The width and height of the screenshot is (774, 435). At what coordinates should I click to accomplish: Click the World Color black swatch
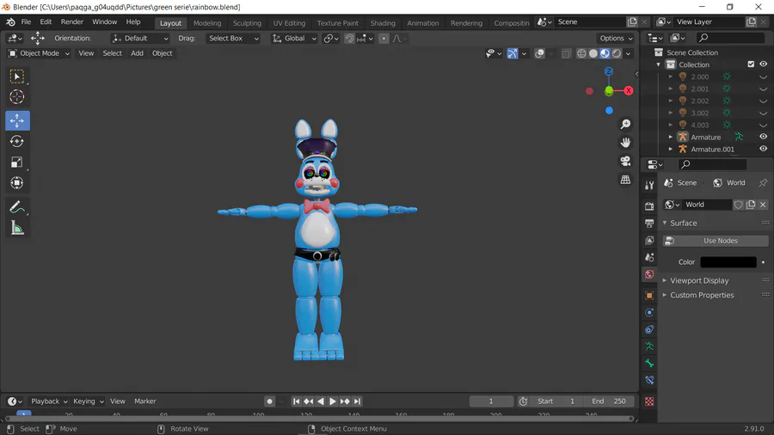(x=728, y=262)
